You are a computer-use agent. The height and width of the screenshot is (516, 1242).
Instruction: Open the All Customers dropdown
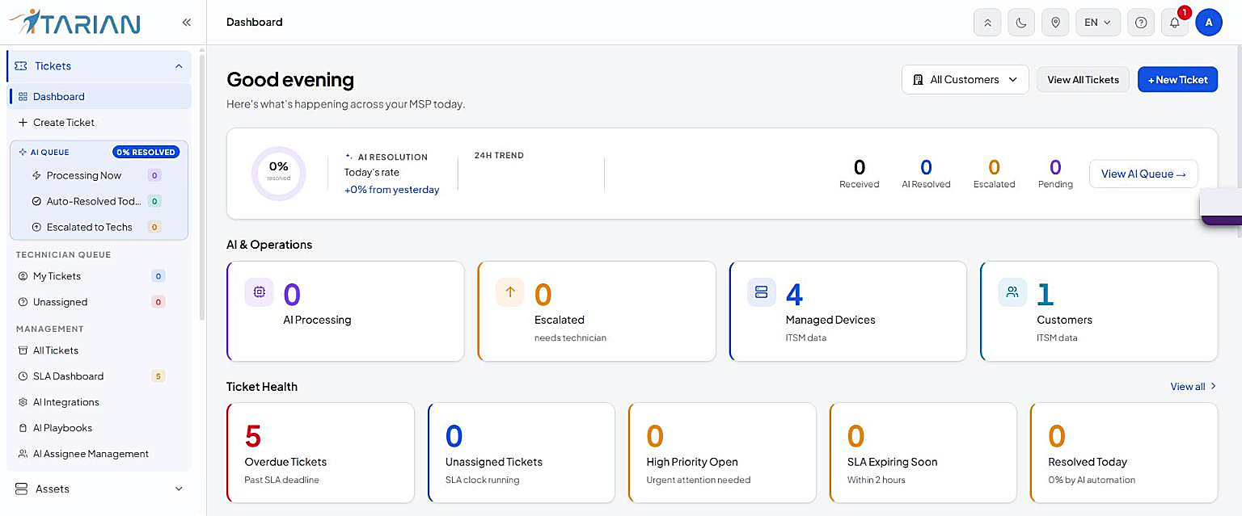965,80
